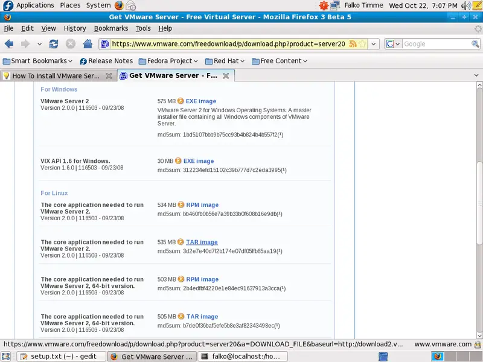This screenshot has width=483, height=362.
Task: Open the search engine selector dropdown
Action: 393,44
